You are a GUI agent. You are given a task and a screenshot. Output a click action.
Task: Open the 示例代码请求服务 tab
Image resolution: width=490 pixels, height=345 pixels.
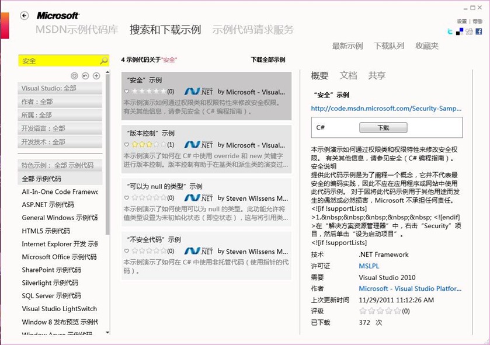(x=253, y=30)
